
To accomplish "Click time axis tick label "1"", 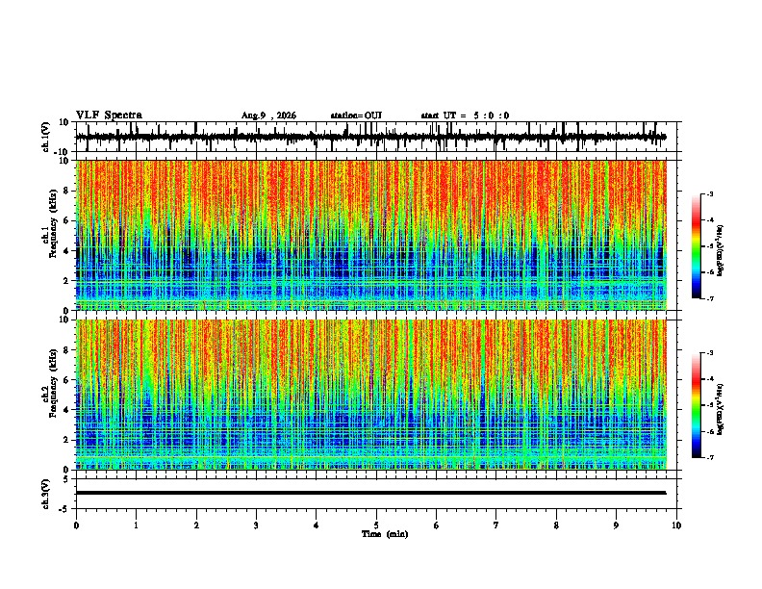I will [136, 525].
